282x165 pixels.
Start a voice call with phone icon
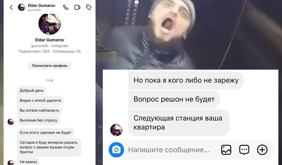coord(66,7)
